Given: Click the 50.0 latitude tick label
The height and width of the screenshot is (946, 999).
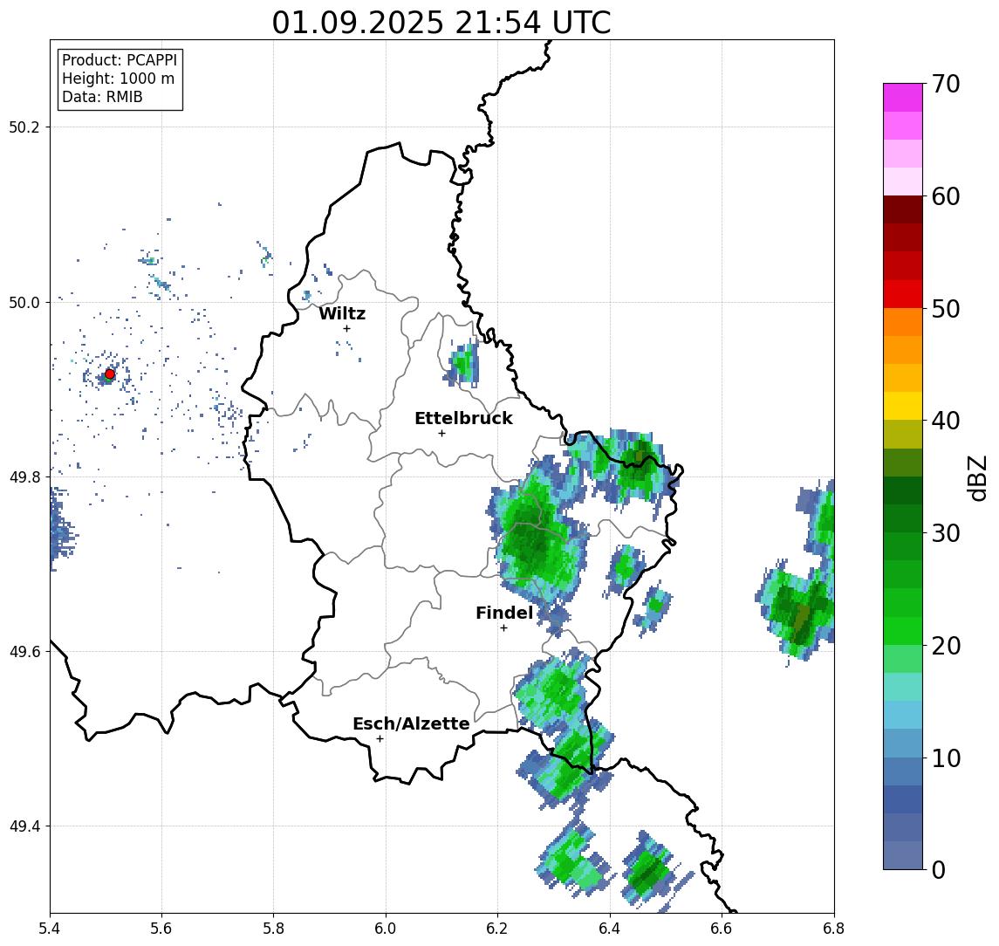Looking at the screenshot, I should pos(24,302).
